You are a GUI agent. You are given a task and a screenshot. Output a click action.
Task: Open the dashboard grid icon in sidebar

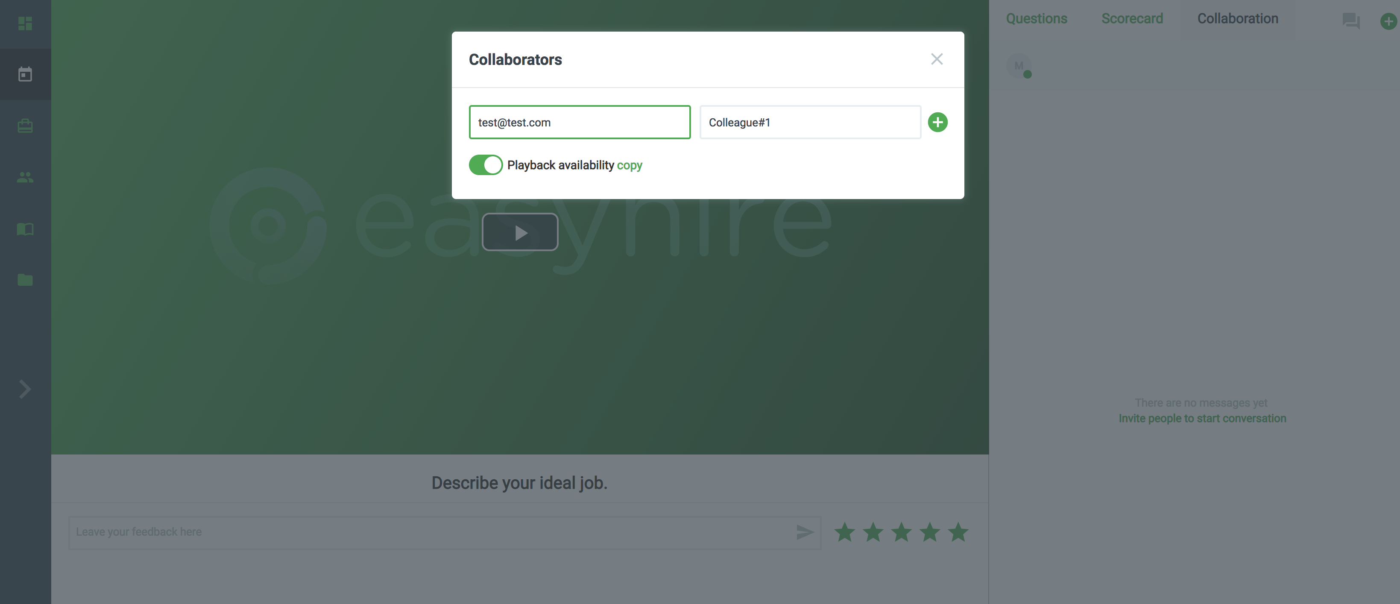[25, 23]
